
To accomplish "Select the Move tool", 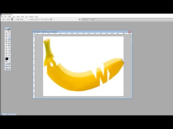I will 9,32.
